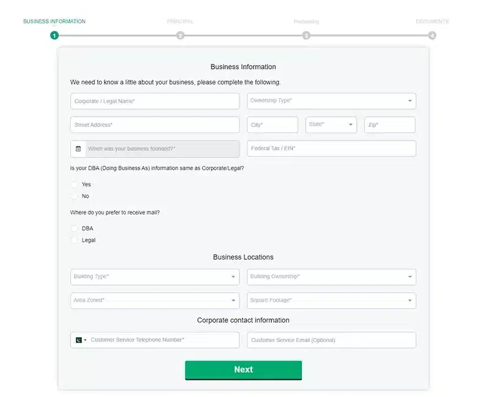Open the Ownership Type dropdown
This screenshot has height=397, width=489.
point(331,101)
